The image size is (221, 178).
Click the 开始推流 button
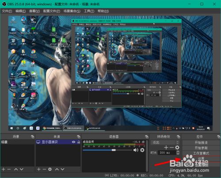pos(201,143)
